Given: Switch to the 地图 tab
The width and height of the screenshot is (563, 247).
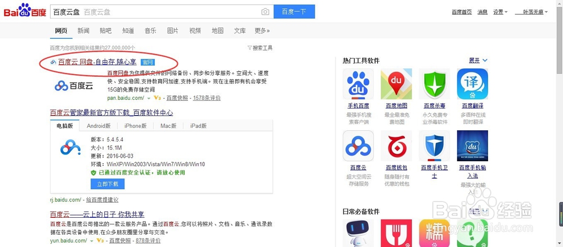Looking at the screenshot, I should (x=217, y=30).
